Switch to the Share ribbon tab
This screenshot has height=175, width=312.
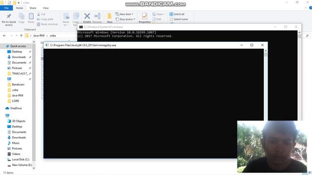click(x=33, y=8)
